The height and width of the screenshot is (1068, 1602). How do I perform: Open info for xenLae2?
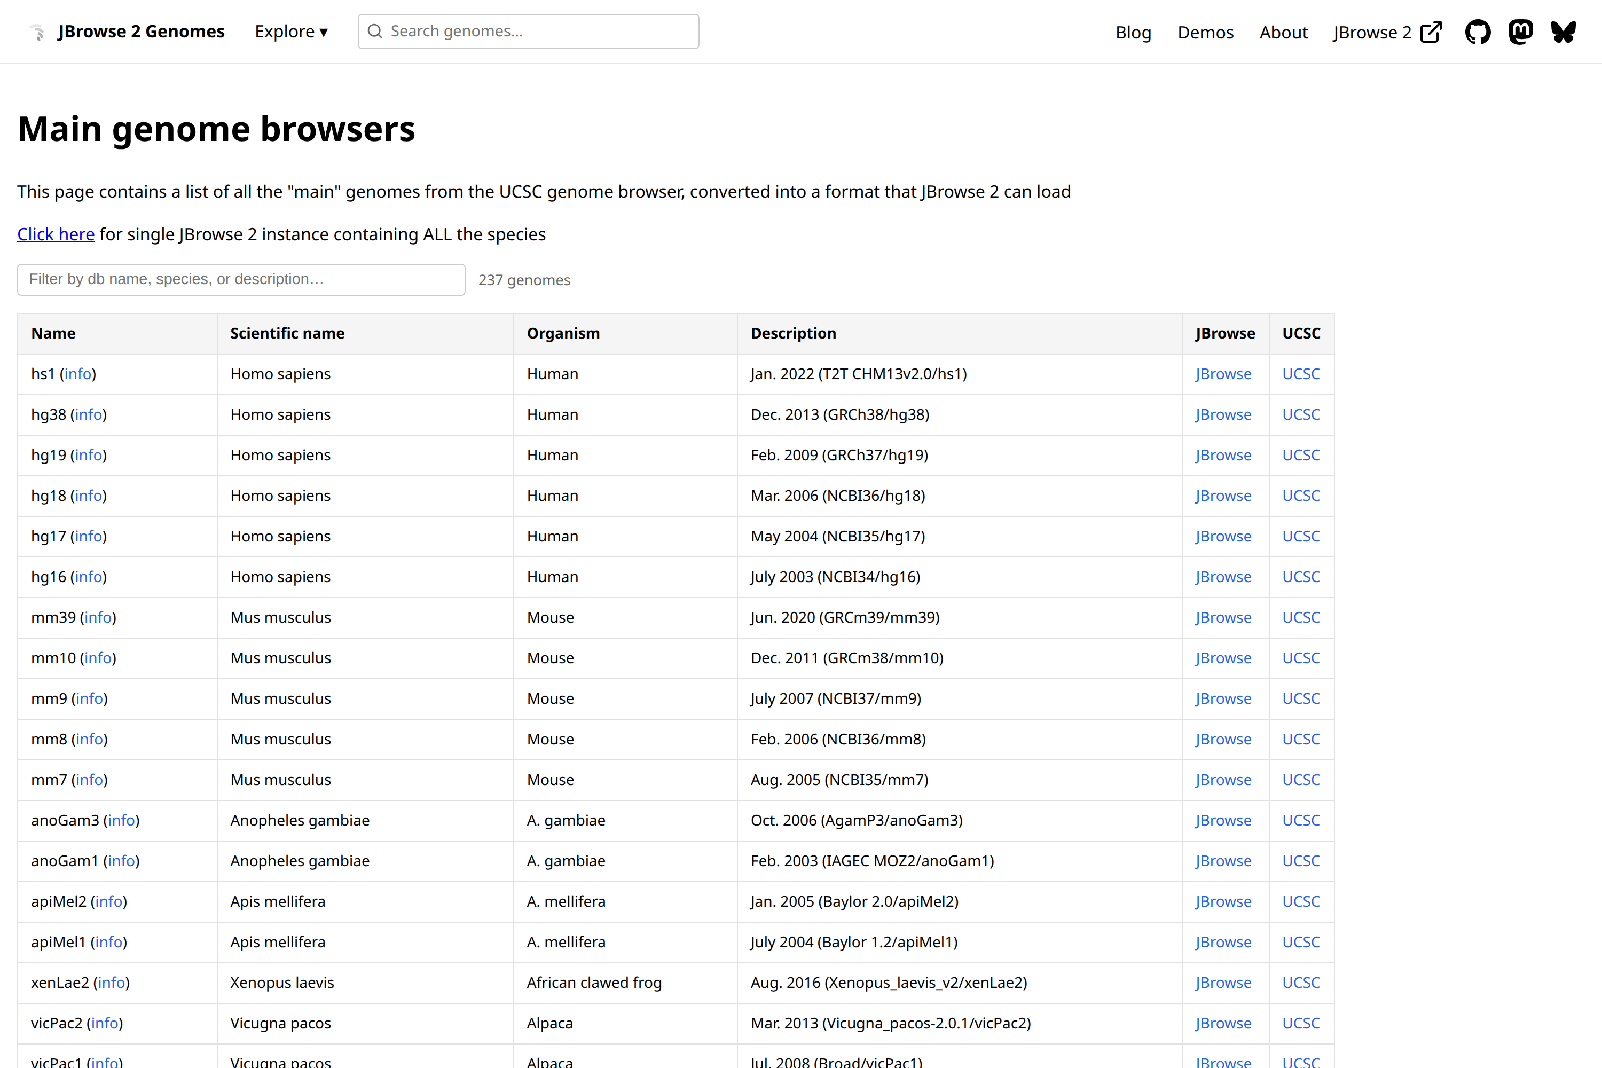[112, 983]
